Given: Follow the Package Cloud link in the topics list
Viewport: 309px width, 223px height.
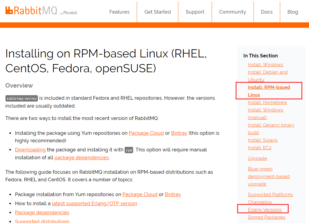Looking at the screenshot, I should 140,195.
